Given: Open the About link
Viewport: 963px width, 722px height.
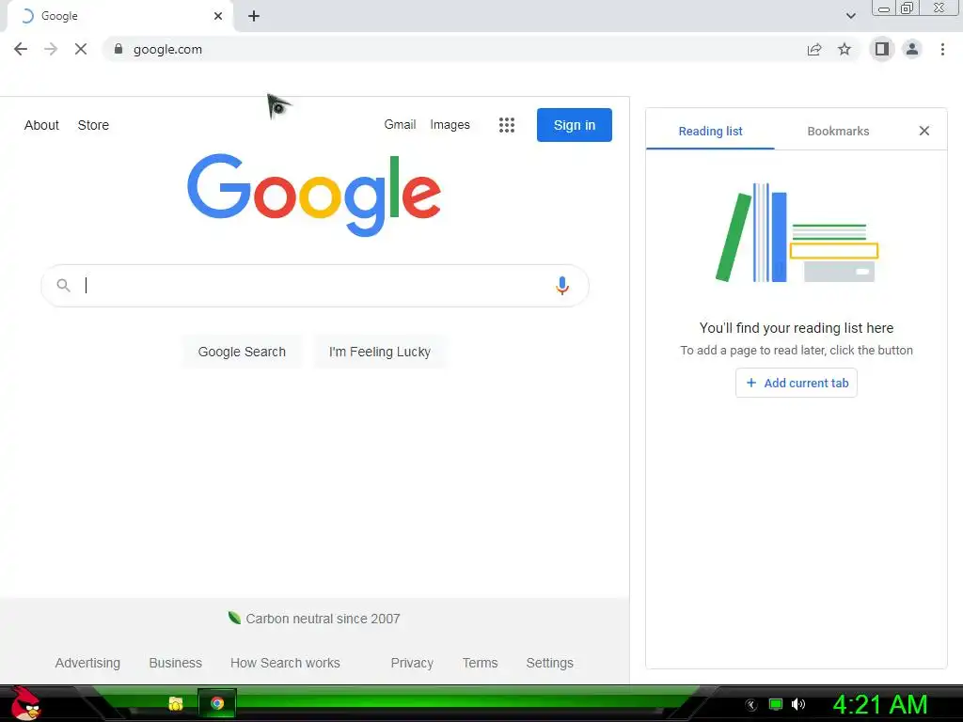Looking at the screenshot, I should point(41,125).
